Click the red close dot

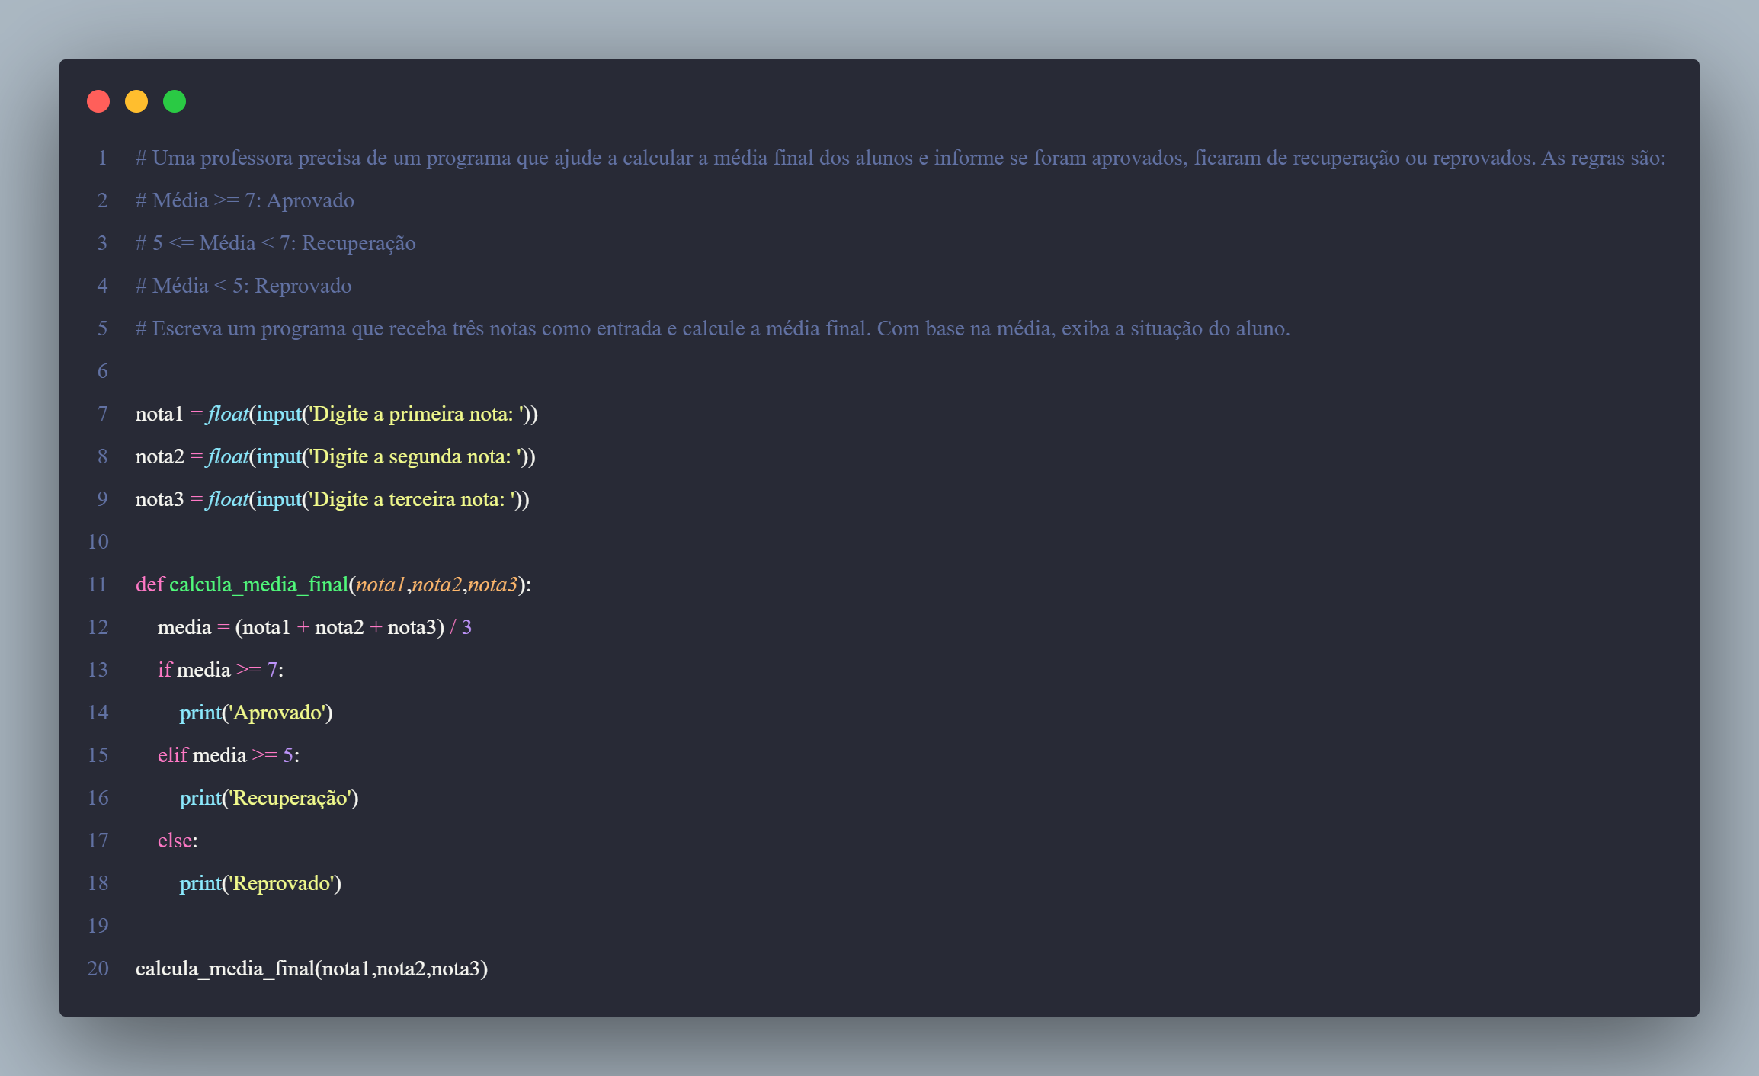tap(98, 101)
